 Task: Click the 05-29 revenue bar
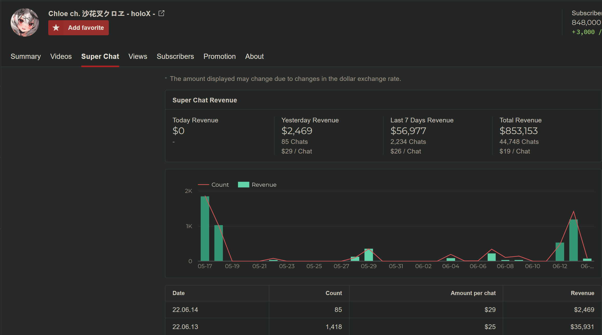coord(369,255)
